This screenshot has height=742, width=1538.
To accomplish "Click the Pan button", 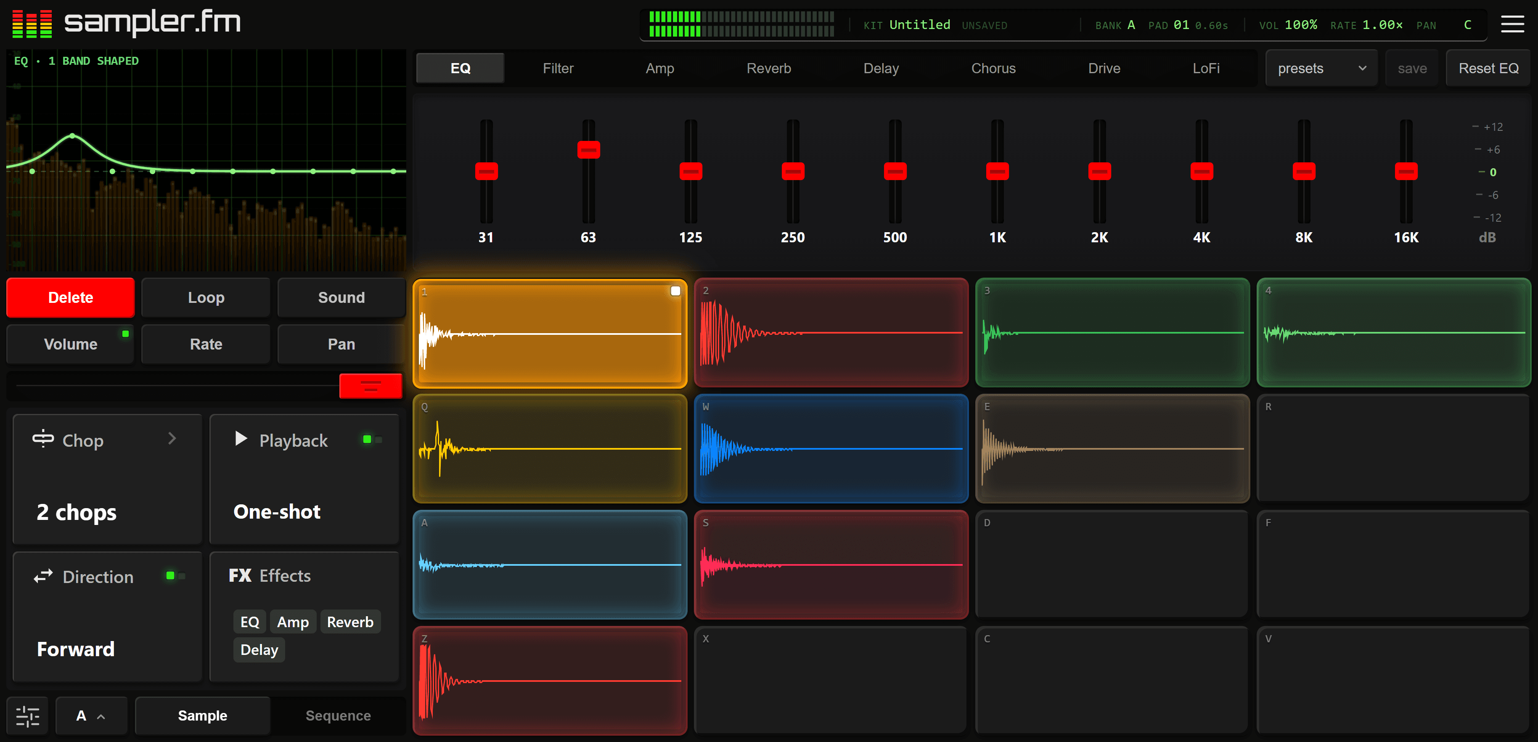I will 341,344.
